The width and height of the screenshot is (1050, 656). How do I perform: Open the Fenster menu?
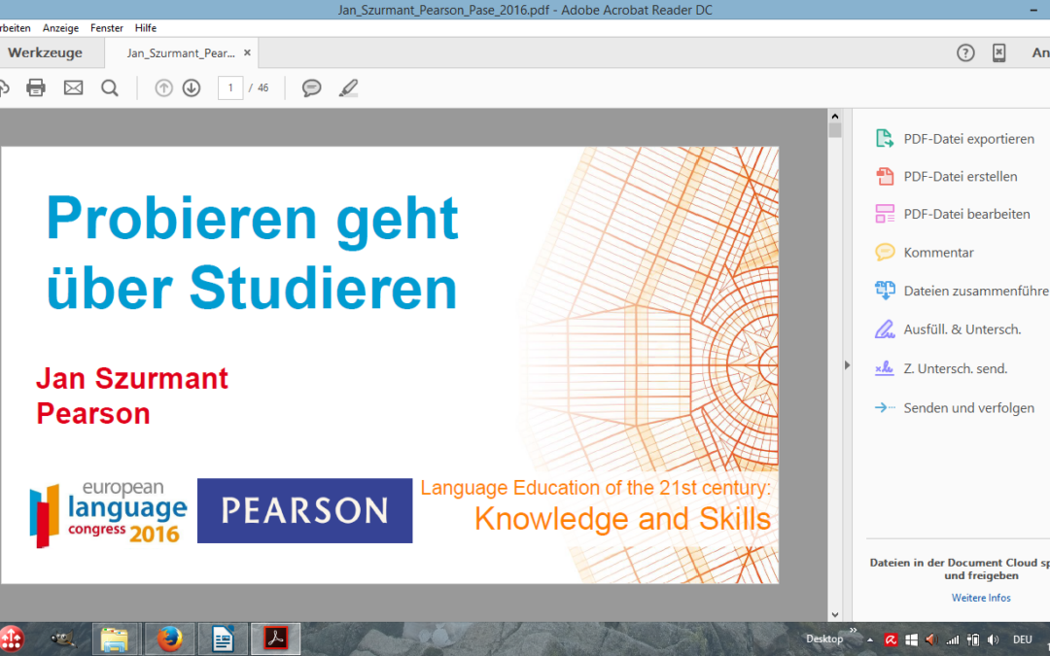tap(107, 28)
